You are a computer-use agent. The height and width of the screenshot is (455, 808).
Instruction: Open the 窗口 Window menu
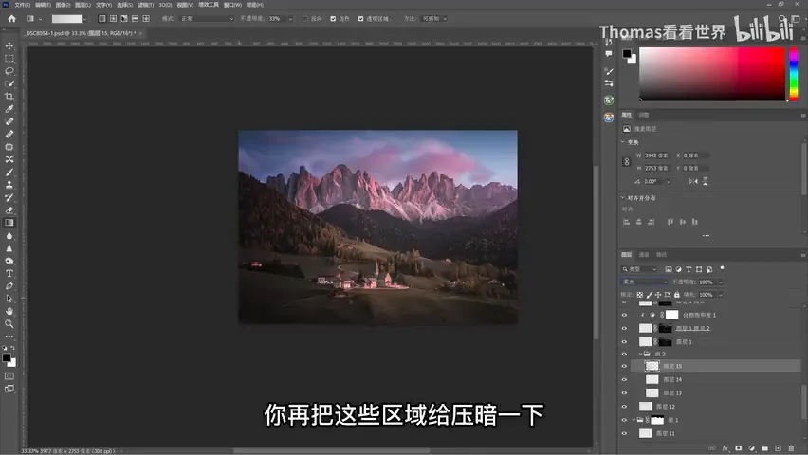(x=232, y=5)
